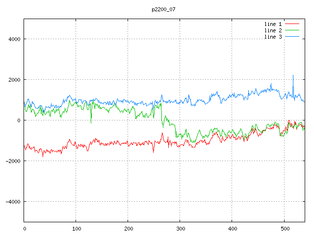Click the 100 x-axis tick label
This screenshot has height=235, width=314.
pos(76,228)
